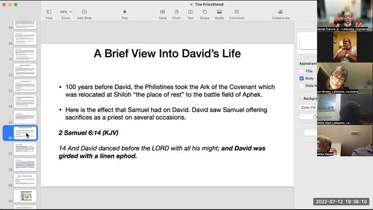Open the Media menu icon
Viewport: 373px width, 210px height.
tap(219, 12)
